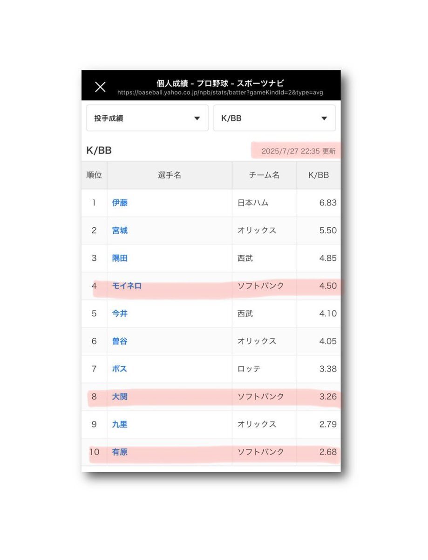
Task: Click the K/BB table column header
Action: click(319, 175)
